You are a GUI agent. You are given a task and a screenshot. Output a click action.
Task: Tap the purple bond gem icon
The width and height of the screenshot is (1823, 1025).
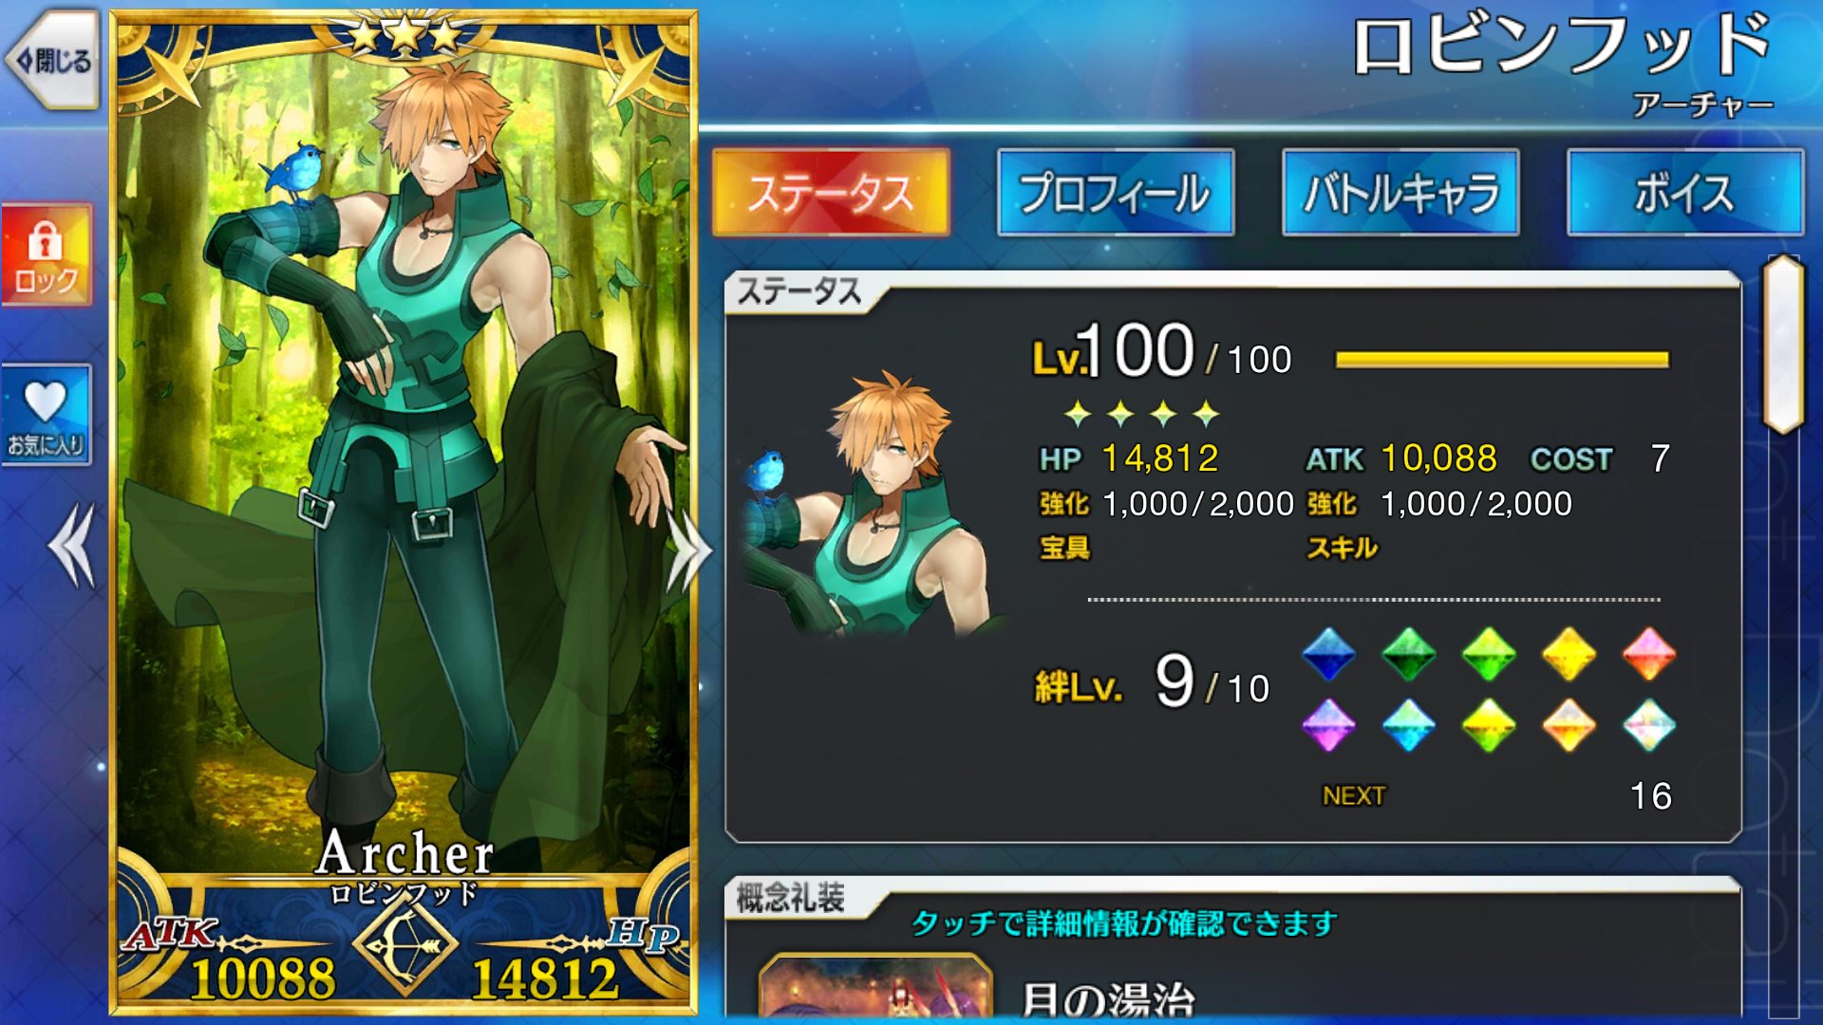(x=1328, y=726)
